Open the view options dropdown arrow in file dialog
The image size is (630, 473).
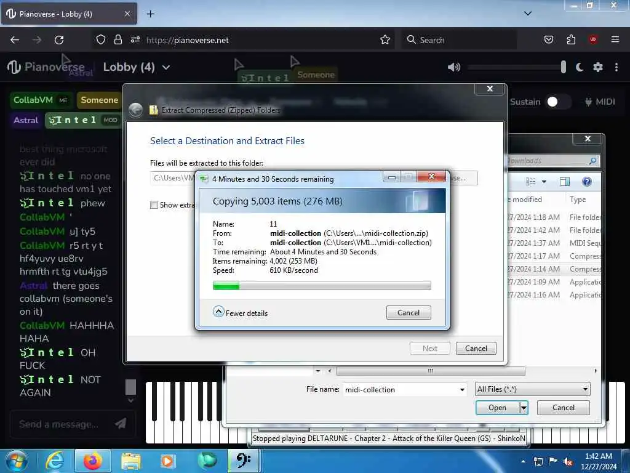click(544, 182)
